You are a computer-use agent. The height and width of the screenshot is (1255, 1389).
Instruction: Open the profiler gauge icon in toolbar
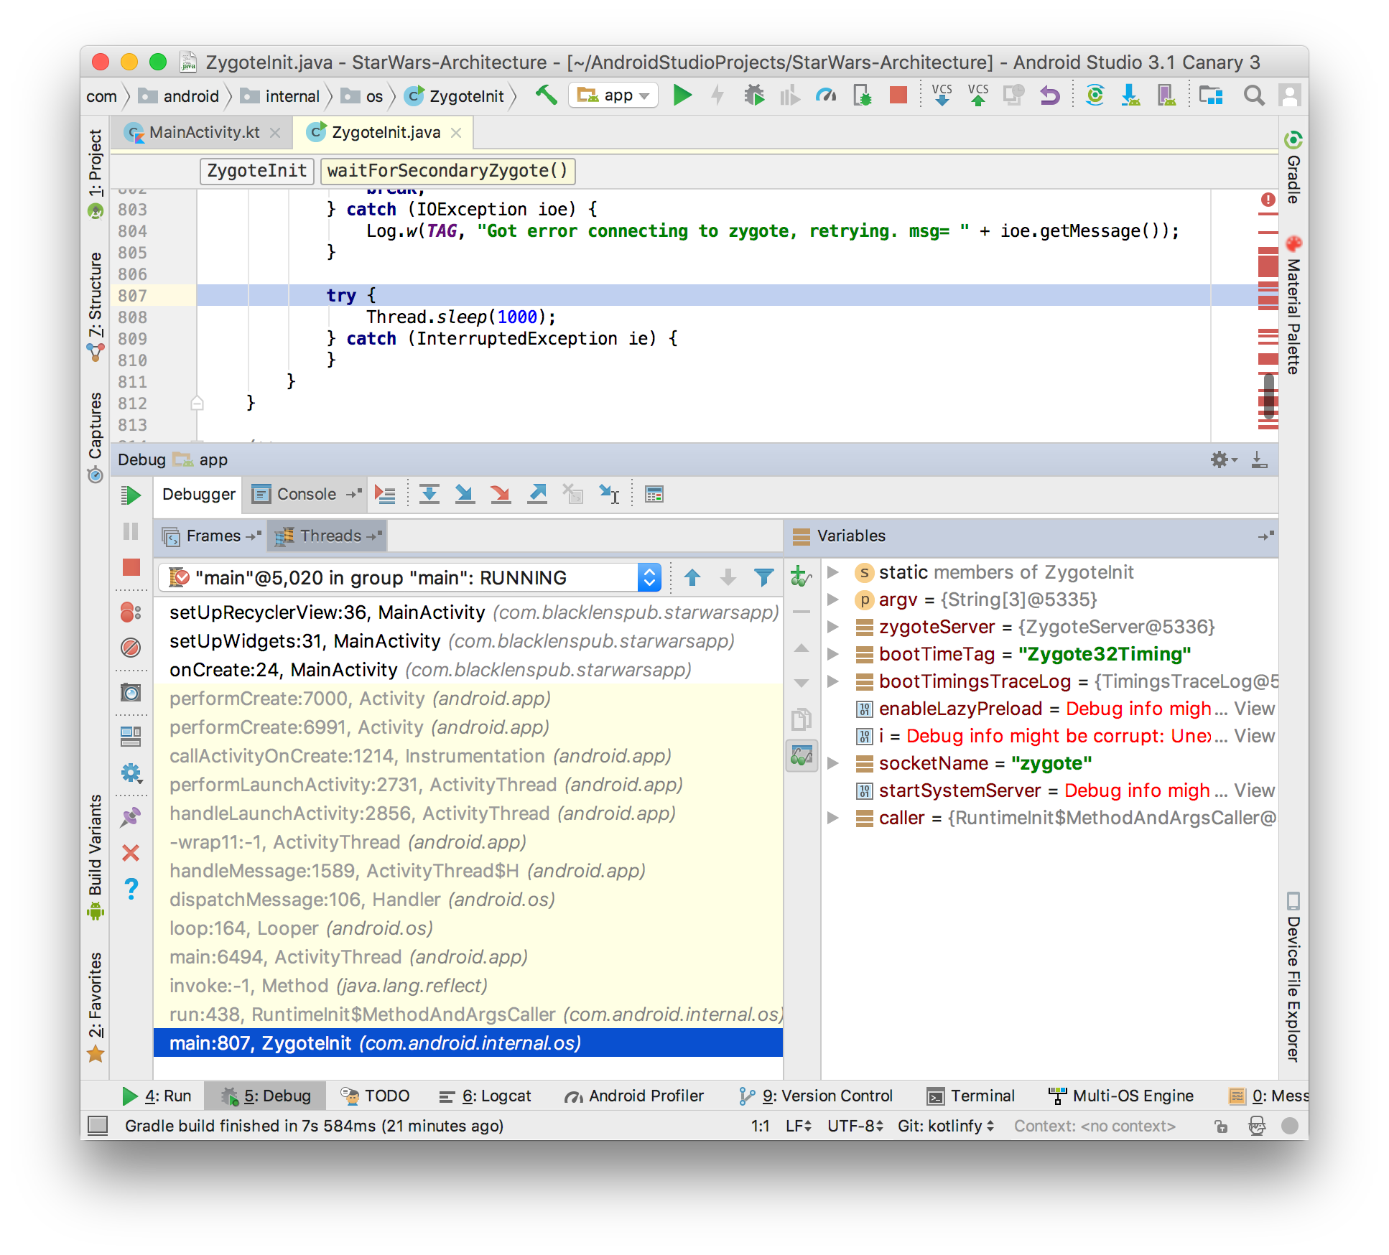click(826, 95)
